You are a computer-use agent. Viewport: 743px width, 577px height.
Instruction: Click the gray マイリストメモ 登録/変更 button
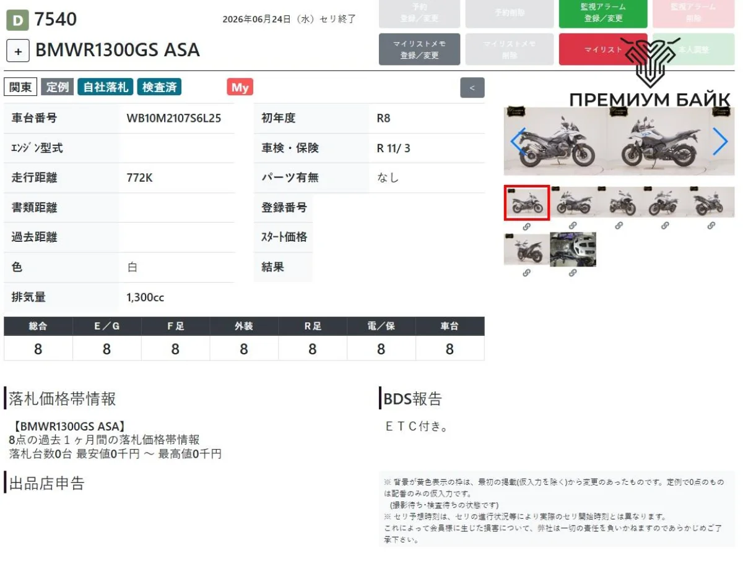pyautogui.click(x=419, y=49)
